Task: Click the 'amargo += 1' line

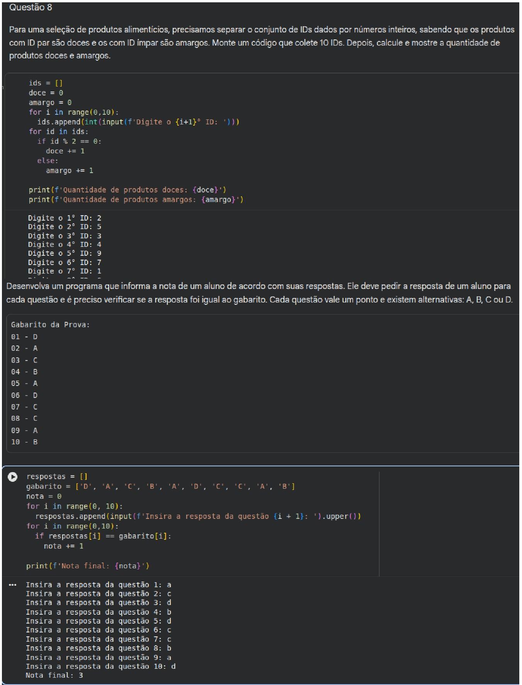Action: [70, 170]
